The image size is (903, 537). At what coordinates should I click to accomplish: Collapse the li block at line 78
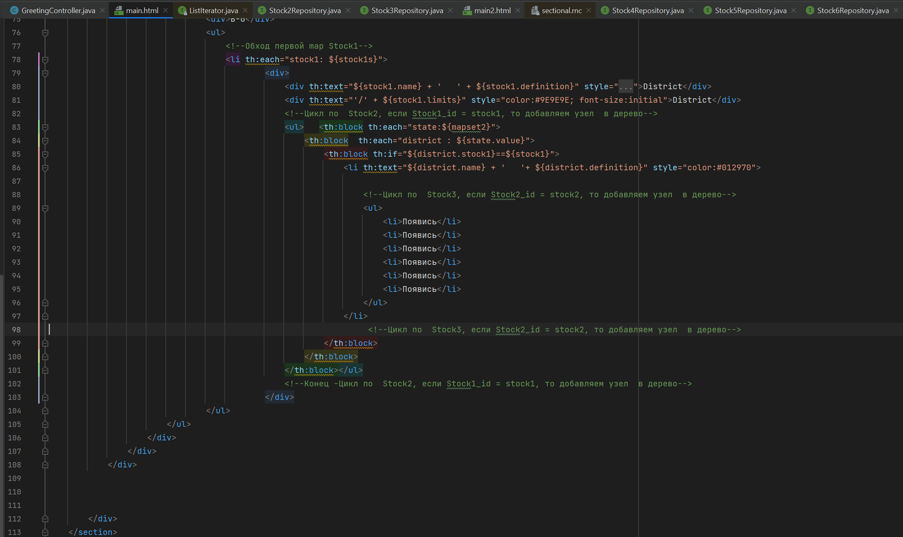coord(45,60)
